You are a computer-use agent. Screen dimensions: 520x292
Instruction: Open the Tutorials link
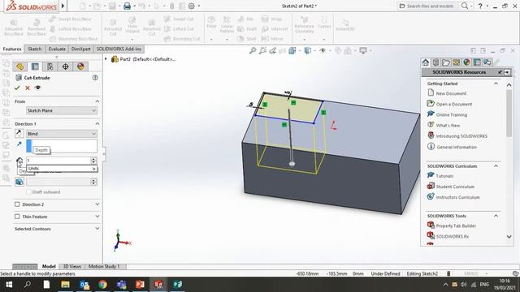pos(444,176)
